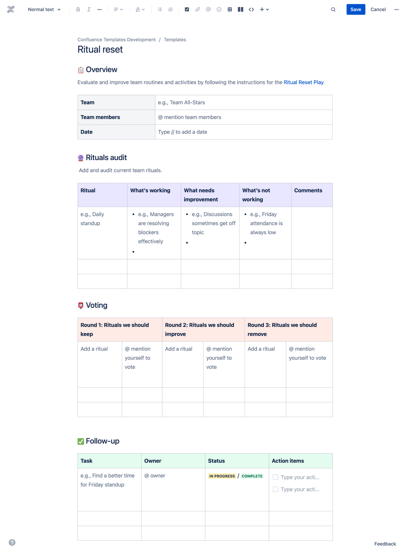Screen dimensions: 410x556
Task: Toggle the action item checkbox list
Action: (187, 9)
